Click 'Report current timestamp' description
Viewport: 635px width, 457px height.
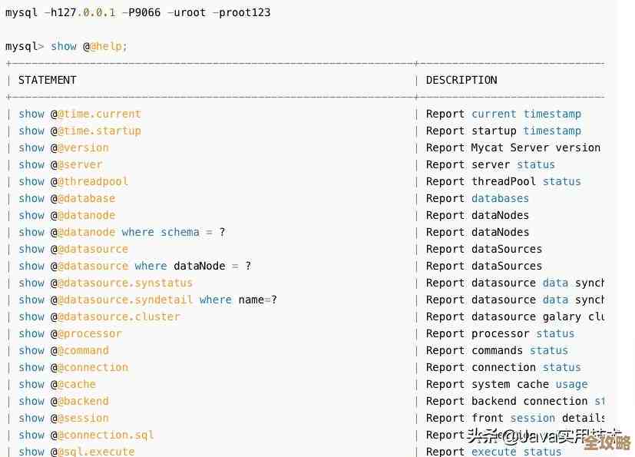tap(503, 114)
